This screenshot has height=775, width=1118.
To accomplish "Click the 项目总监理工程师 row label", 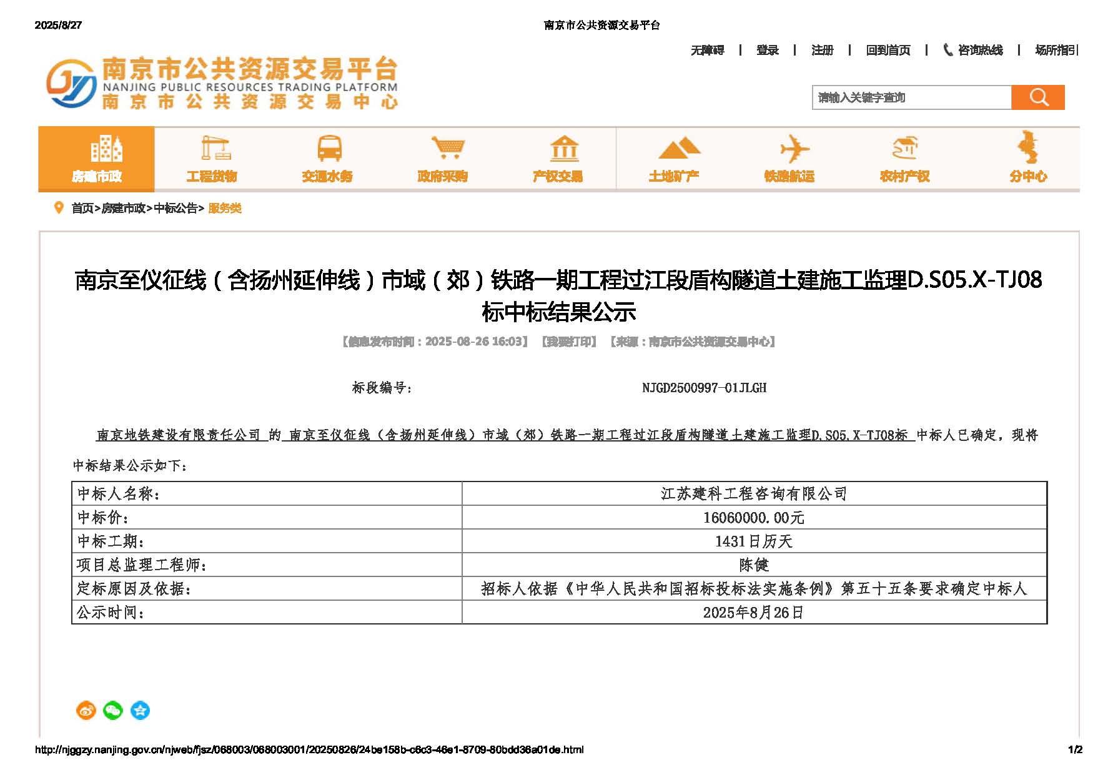I will 142,565.
